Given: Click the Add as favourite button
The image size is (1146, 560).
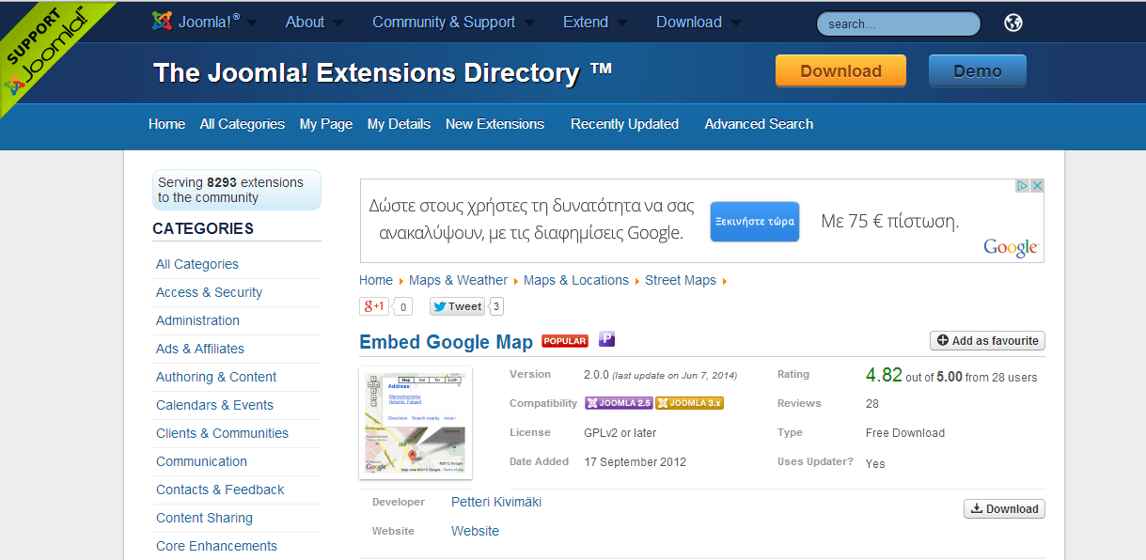Looking at the screenshot, I should click(987, 341).
